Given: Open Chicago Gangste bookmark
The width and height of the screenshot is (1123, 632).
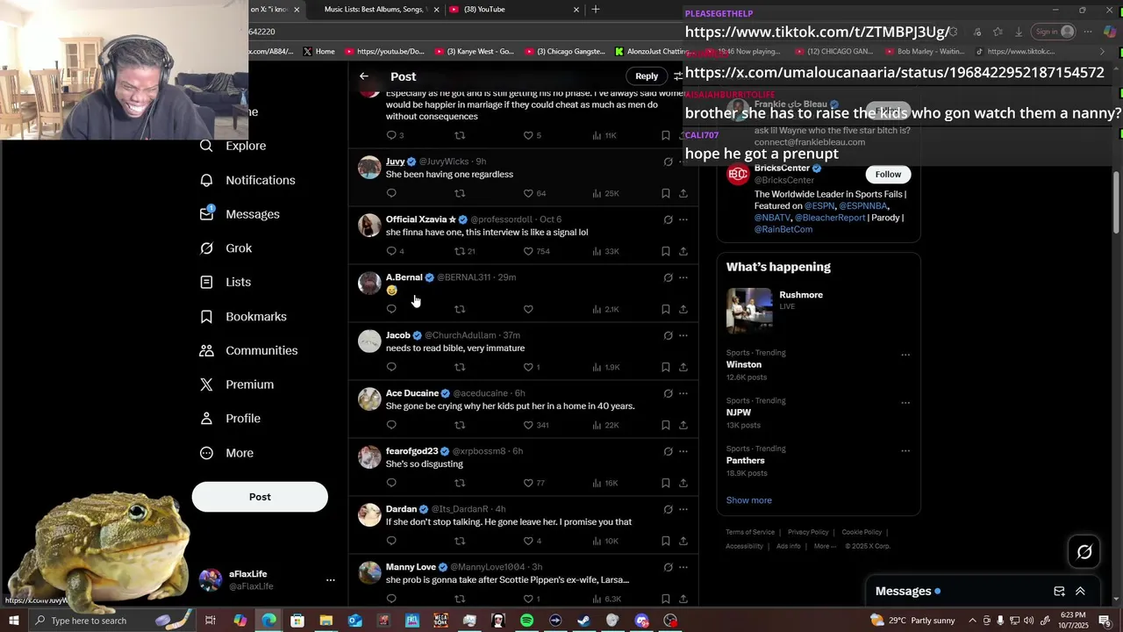Looking at the screenshot, I should (x=564, y=51).
